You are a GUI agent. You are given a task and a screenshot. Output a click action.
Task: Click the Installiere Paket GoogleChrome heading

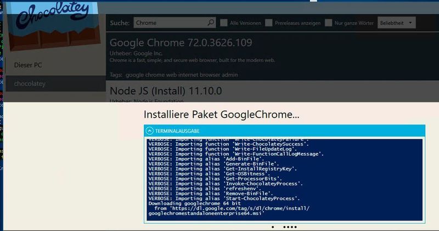[x=222, y=114]
